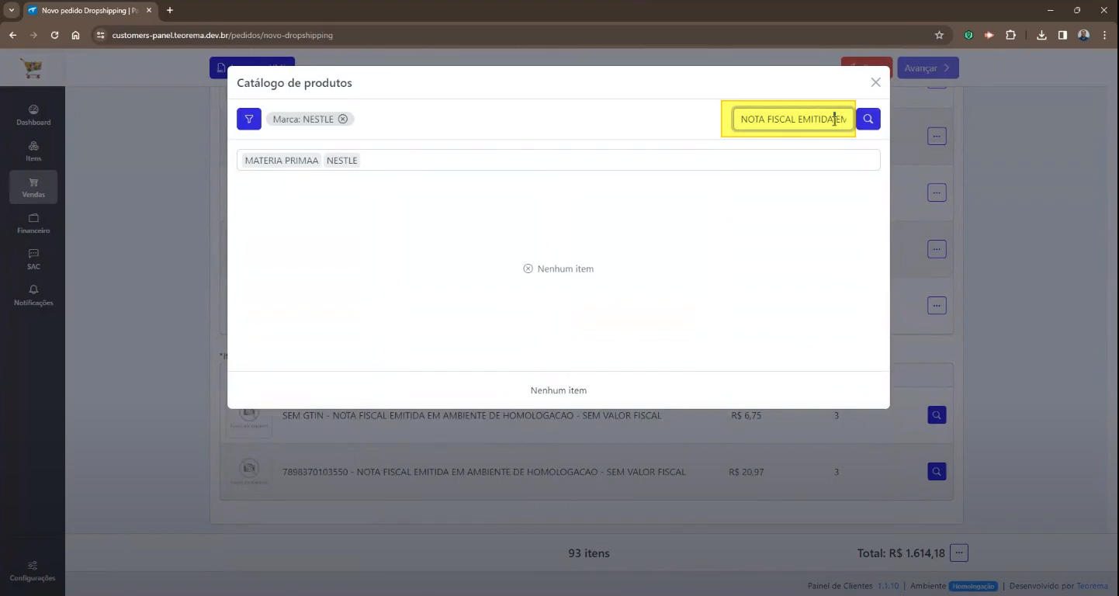1119x596 pixels.
Task: Open Notificações in the sidebar
Action: point(33,296)
